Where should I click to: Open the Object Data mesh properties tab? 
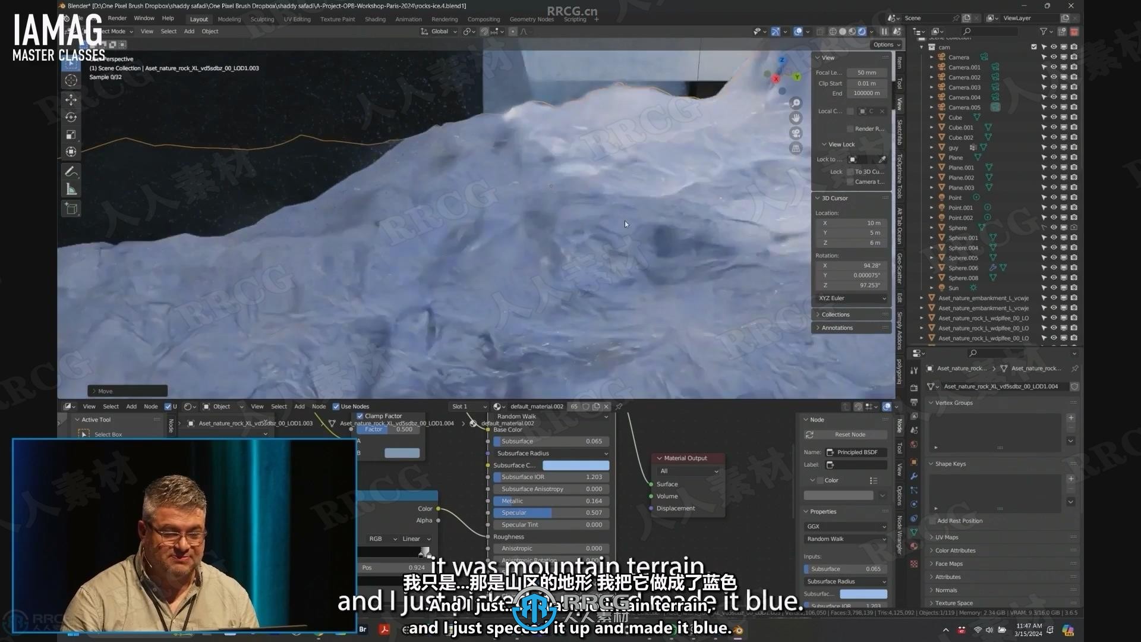pos(914,532)
